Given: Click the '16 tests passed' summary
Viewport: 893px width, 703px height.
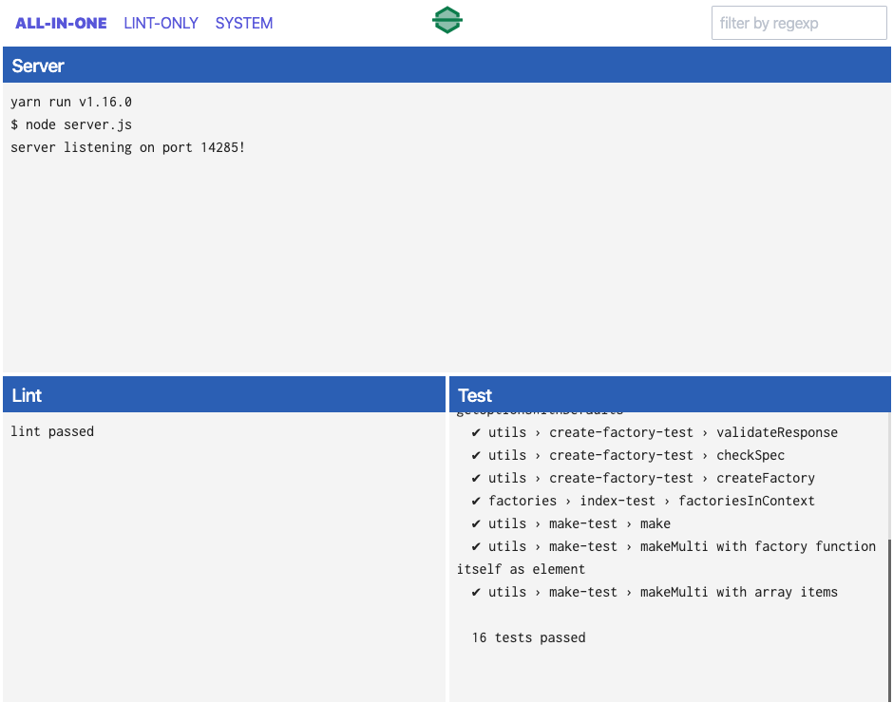Looking at the screenshot, I should click(x=528, y=637).
